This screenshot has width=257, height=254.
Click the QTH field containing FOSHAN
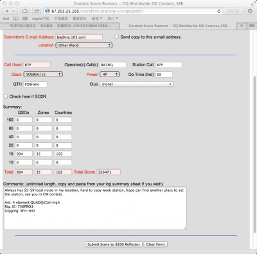[35, 84]
